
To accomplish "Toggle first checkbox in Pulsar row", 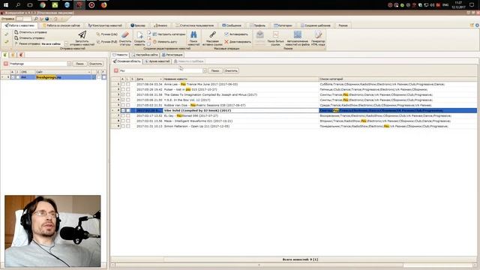I will point(123,89).
